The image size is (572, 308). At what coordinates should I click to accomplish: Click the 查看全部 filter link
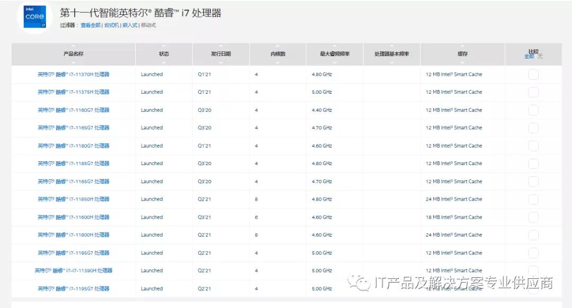point(91,25)
